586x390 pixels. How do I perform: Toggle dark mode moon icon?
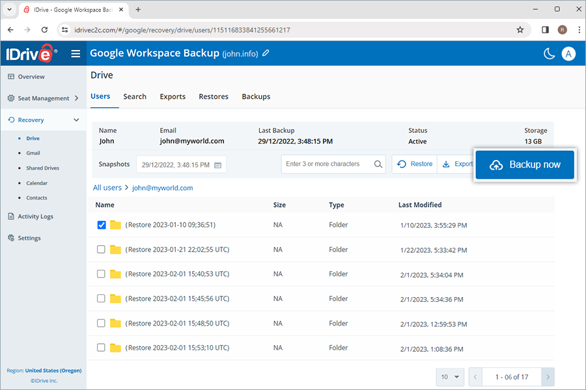(549, 54)
